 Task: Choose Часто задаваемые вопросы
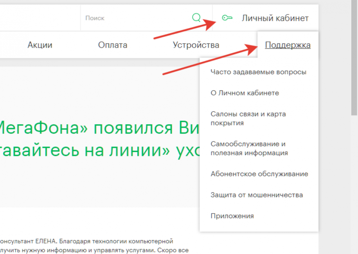click(258, 72)
